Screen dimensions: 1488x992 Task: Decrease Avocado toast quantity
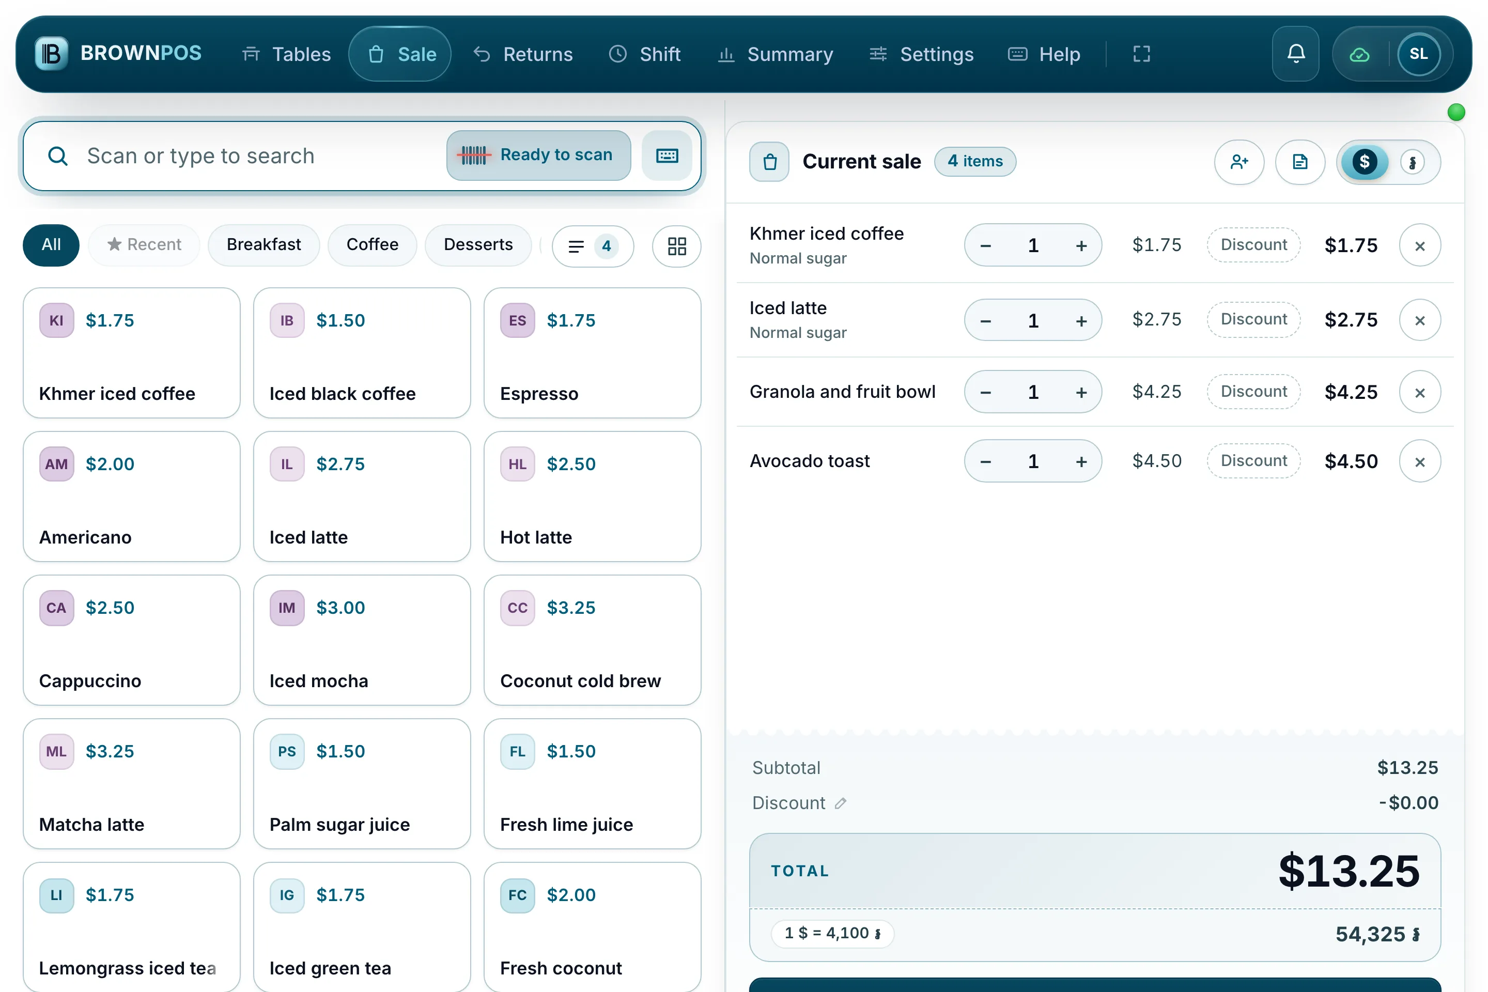pyautogui.click(x=985, y=461)
